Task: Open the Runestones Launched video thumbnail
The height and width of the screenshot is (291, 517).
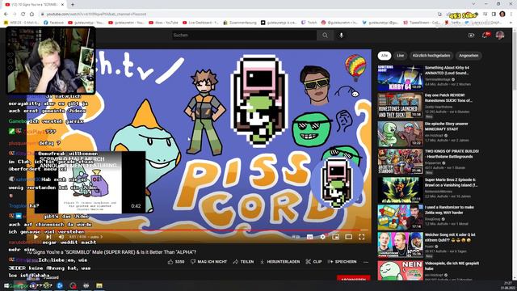Action: pyautogui.click(x=401, y=106)
